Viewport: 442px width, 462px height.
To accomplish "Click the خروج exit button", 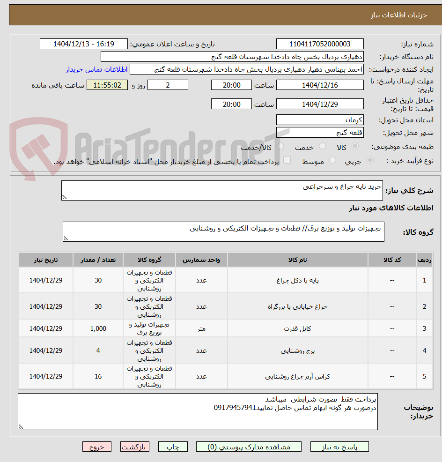I will [97, 447].
